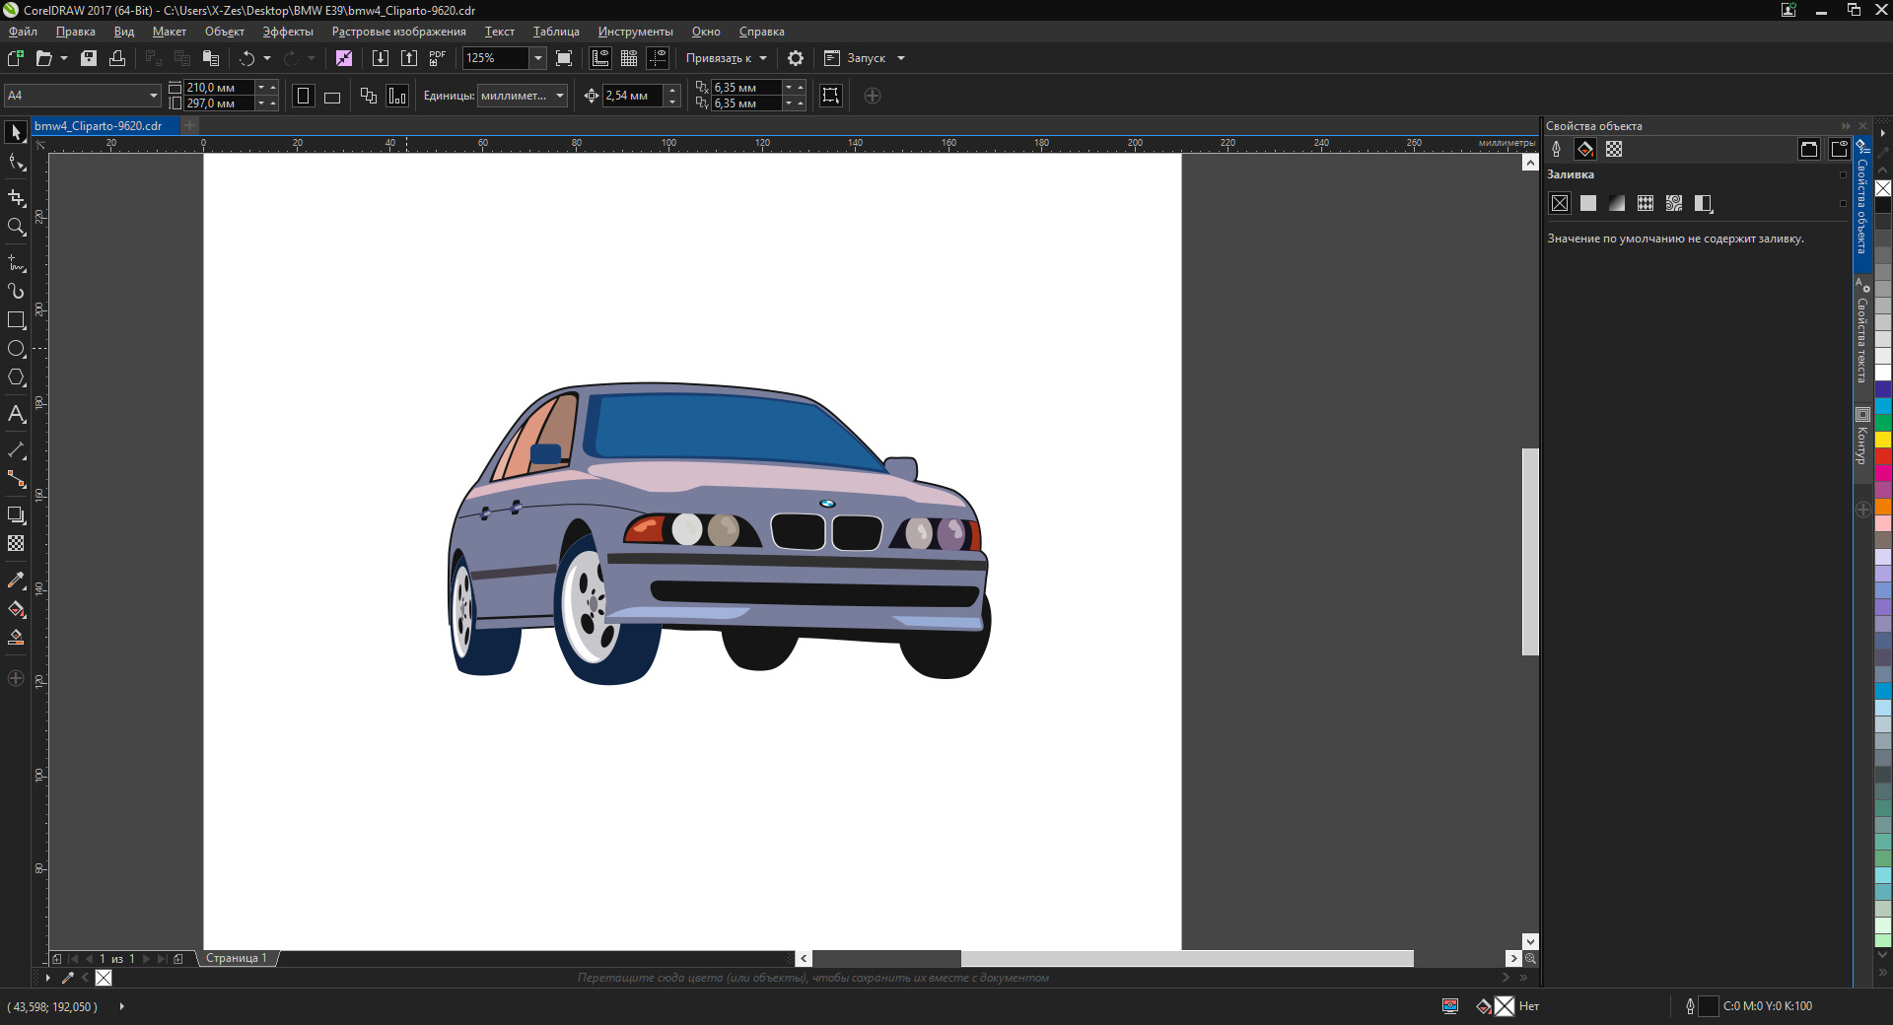
Task: Select the Shape edit tool
Action: click(16, 163)
